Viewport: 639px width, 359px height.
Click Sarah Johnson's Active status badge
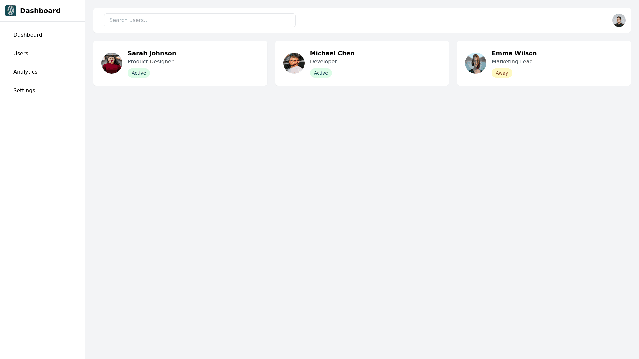pyautogui.click(x=139, y=73)
